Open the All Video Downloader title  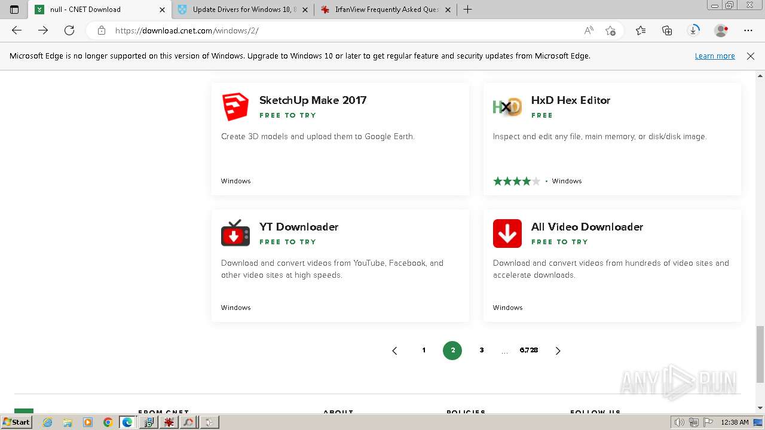587,227
